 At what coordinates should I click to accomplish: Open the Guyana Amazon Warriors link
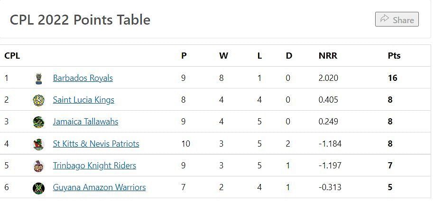click(x=99, y=187)
